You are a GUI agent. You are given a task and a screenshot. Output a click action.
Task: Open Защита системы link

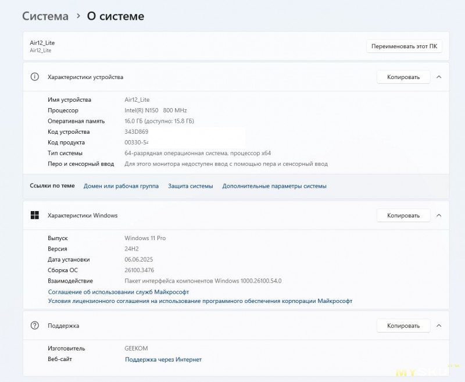(191, 186)
